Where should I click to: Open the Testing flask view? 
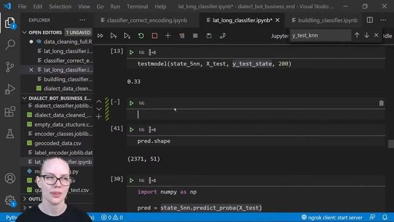click(x=10, y=133)
